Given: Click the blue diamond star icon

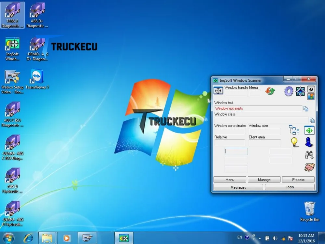Looking at the screenshot, I should (300, 91).
